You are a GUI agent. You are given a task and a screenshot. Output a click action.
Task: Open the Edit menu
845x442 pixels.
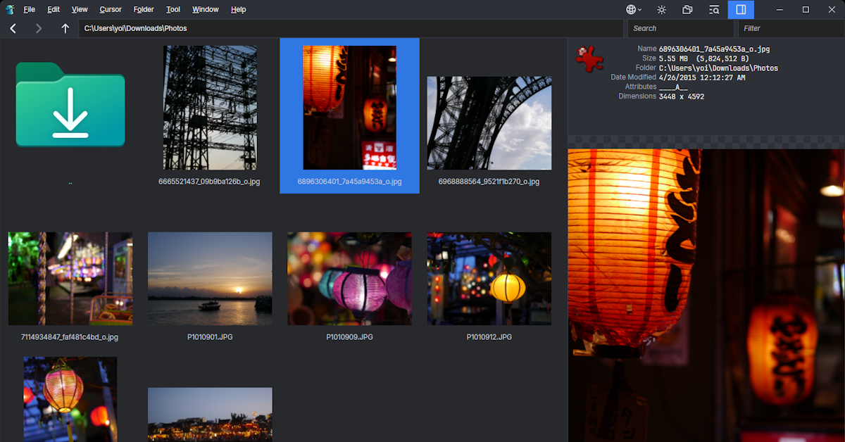(54, 10)
